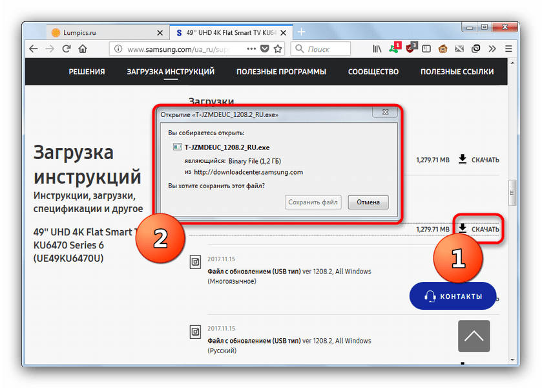Click the browser Back arrow button
This screenshot has height=388, width=542.
pyautogui.click(x=34, y=48)
